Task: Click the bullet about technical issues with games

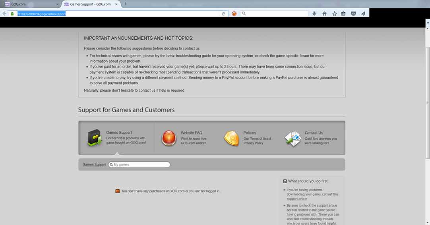Action: [207, 58]
